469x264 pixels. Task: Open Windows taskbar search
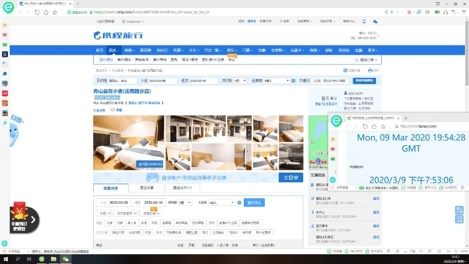click(x=17, y=259)
